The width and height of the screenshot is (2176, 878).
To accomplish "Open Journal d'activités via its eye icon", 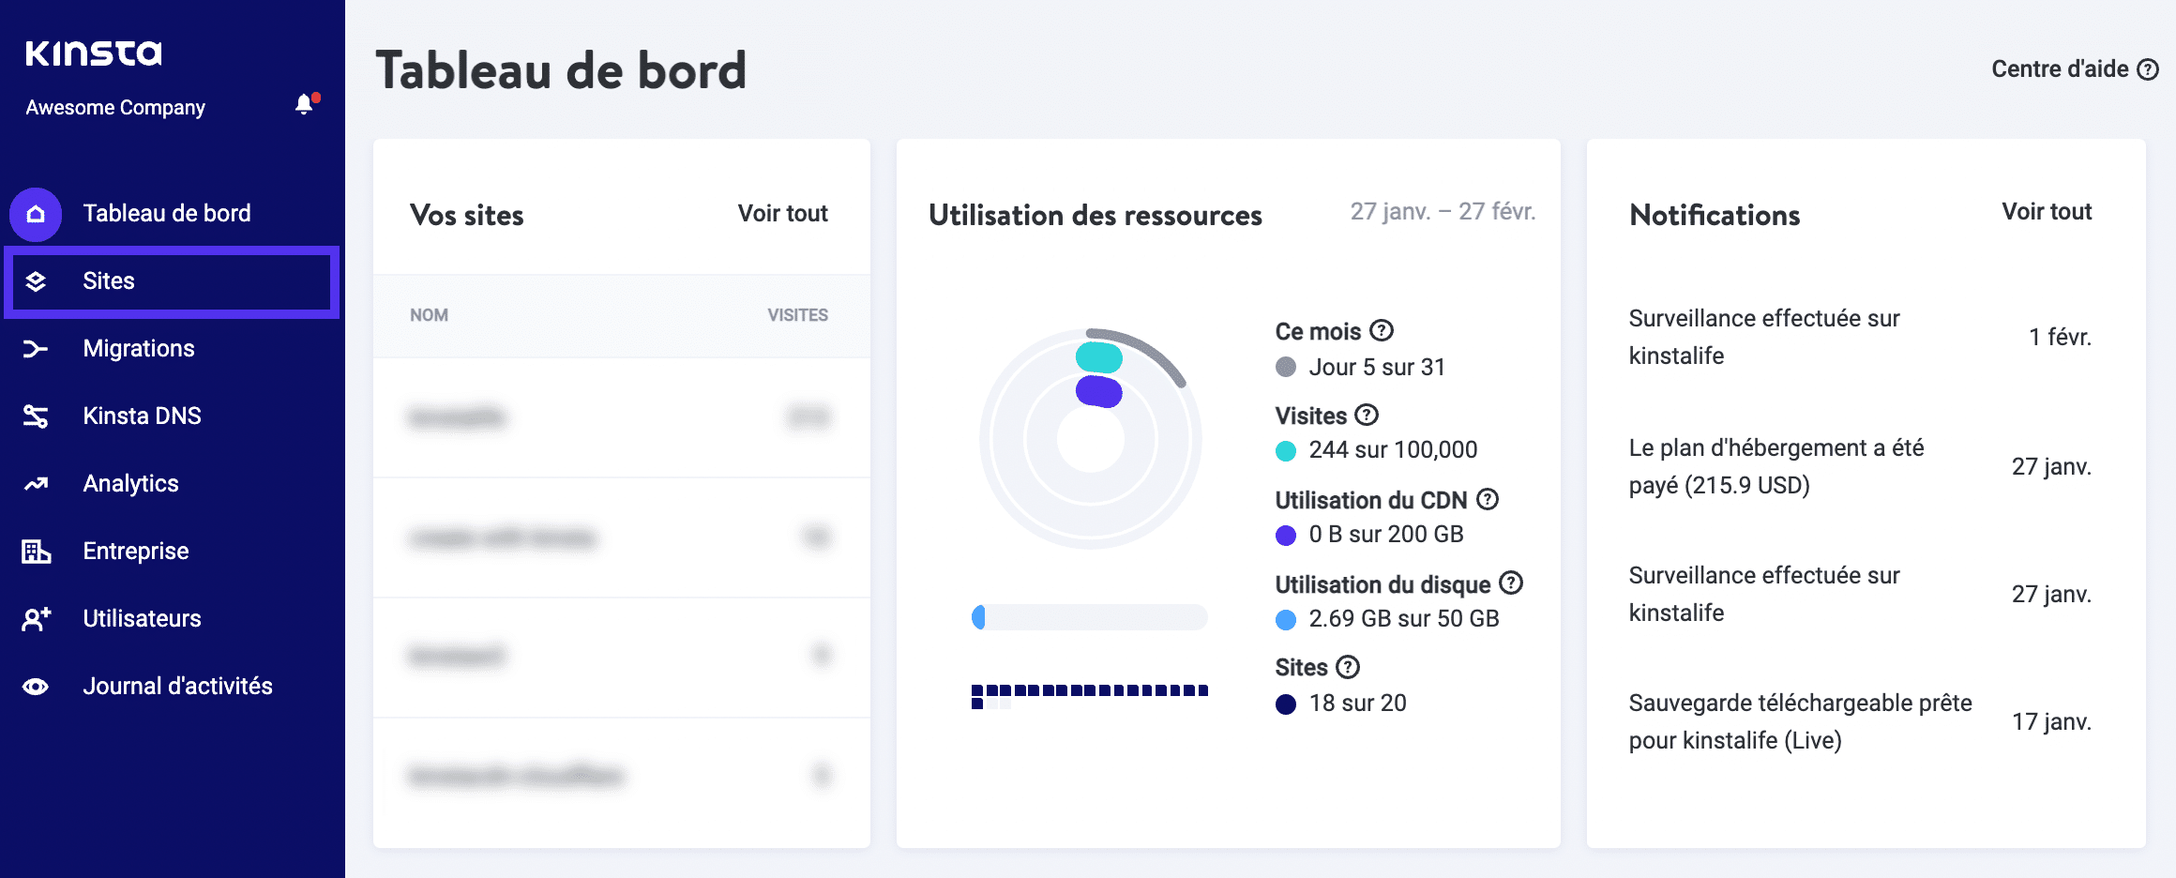I will pos(36,686).
